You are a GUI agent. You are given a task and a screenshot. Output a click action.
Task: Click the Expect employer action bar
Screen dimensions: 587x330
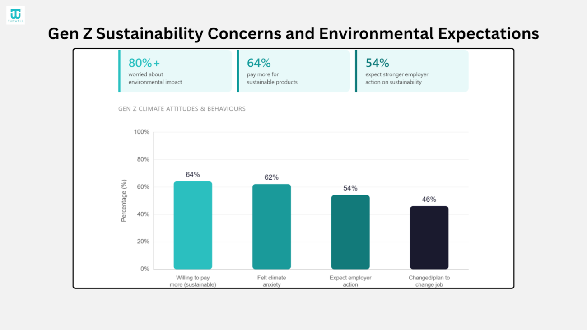tap(350, 232)
